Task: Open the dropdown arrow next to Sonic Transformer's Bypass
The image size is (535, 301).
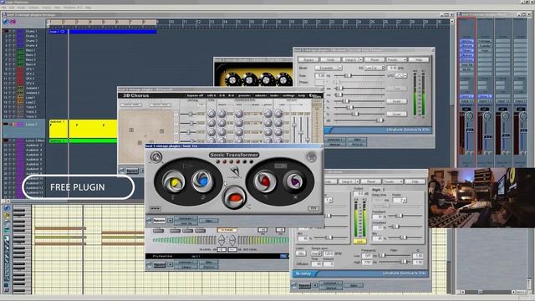Action: pyautogui.click(x=170, y=221)
